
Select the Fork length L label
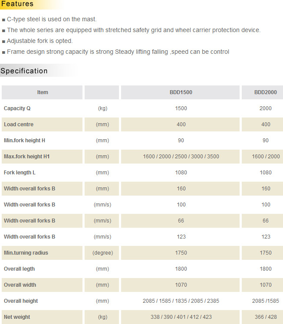[x=20, y=173]
